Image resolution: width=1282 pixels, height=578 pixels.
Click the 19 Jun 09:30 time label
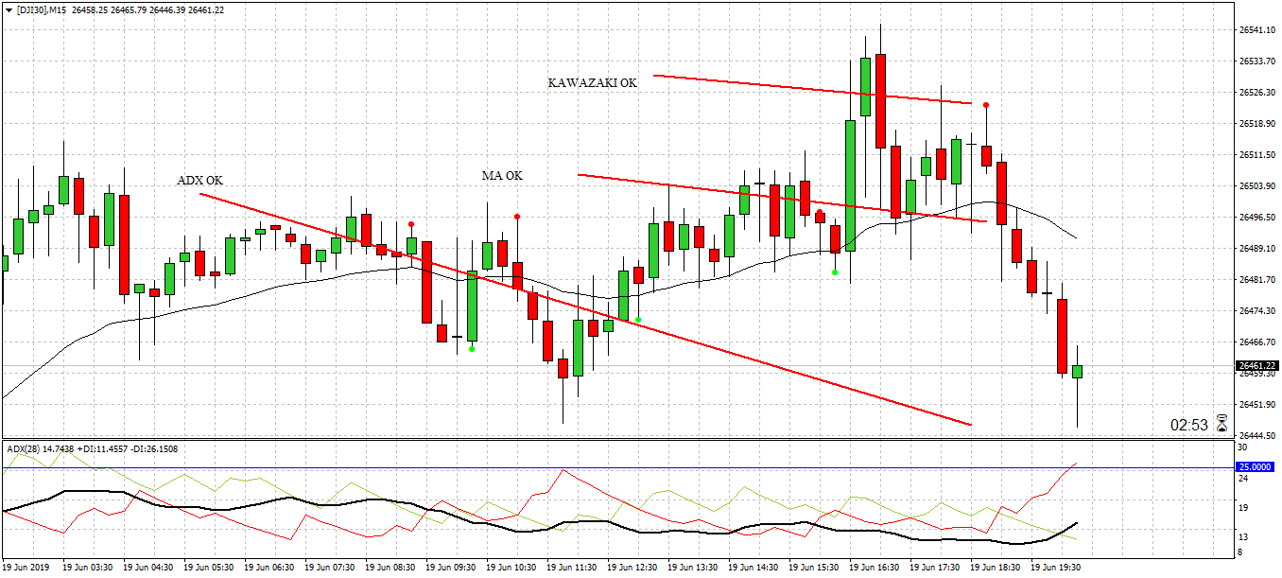tap(451, 568)
